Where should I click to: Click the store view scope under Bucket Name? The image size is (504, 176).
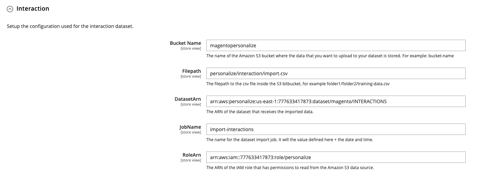tap(190, 48)
